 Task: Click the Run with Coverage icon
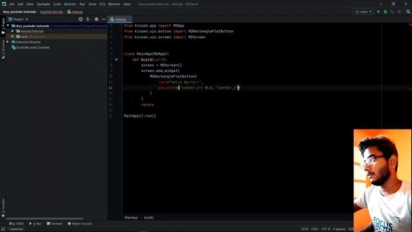coord(392,12)
